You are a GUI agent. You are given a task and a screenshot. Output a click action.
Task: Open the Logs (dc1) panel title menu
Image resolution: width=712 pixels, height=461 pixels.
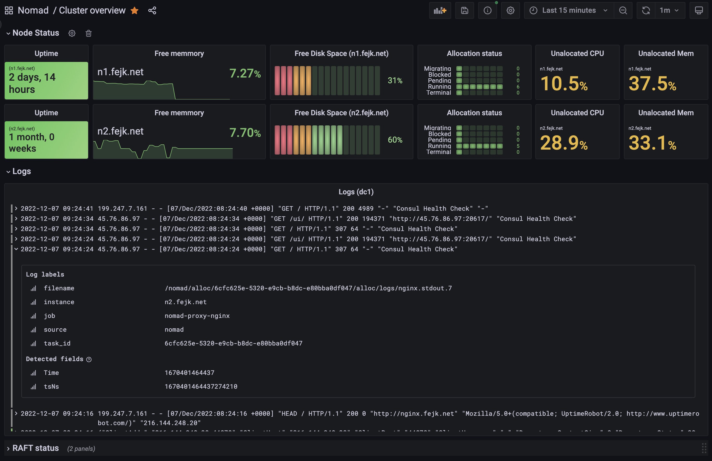tap(356, 192)
